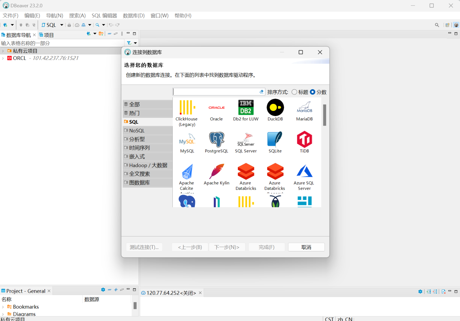Viewport: 460px width, 321px height.
Task: Open the SQL editor toolbar button
Action: [x=49, y=25]
